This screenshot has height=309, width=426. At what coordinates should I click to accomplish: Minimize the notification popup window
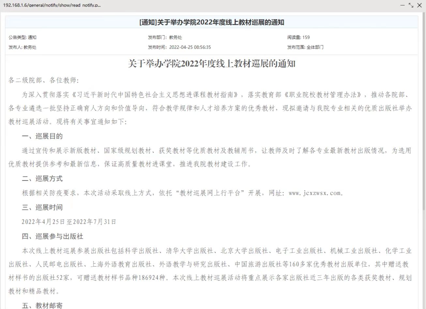[402, 5]
